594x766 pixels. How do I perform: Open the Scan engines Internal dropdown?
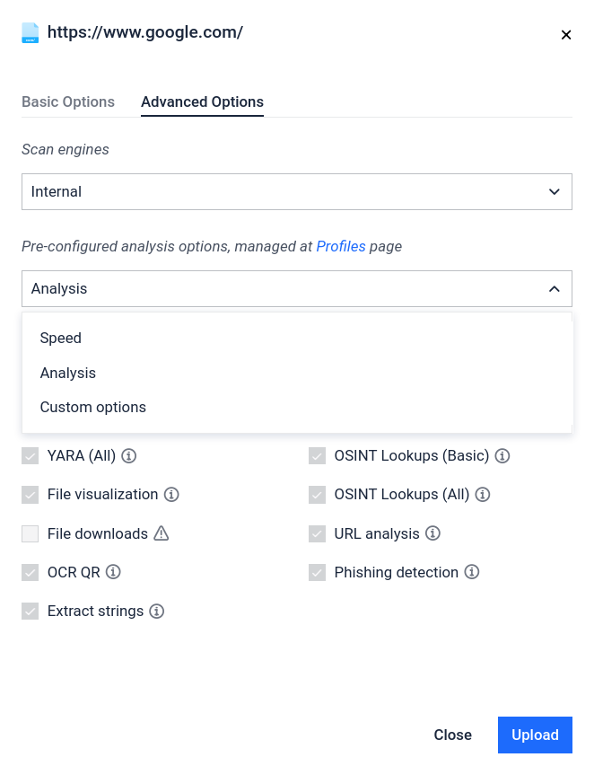(x=296, y=191)
